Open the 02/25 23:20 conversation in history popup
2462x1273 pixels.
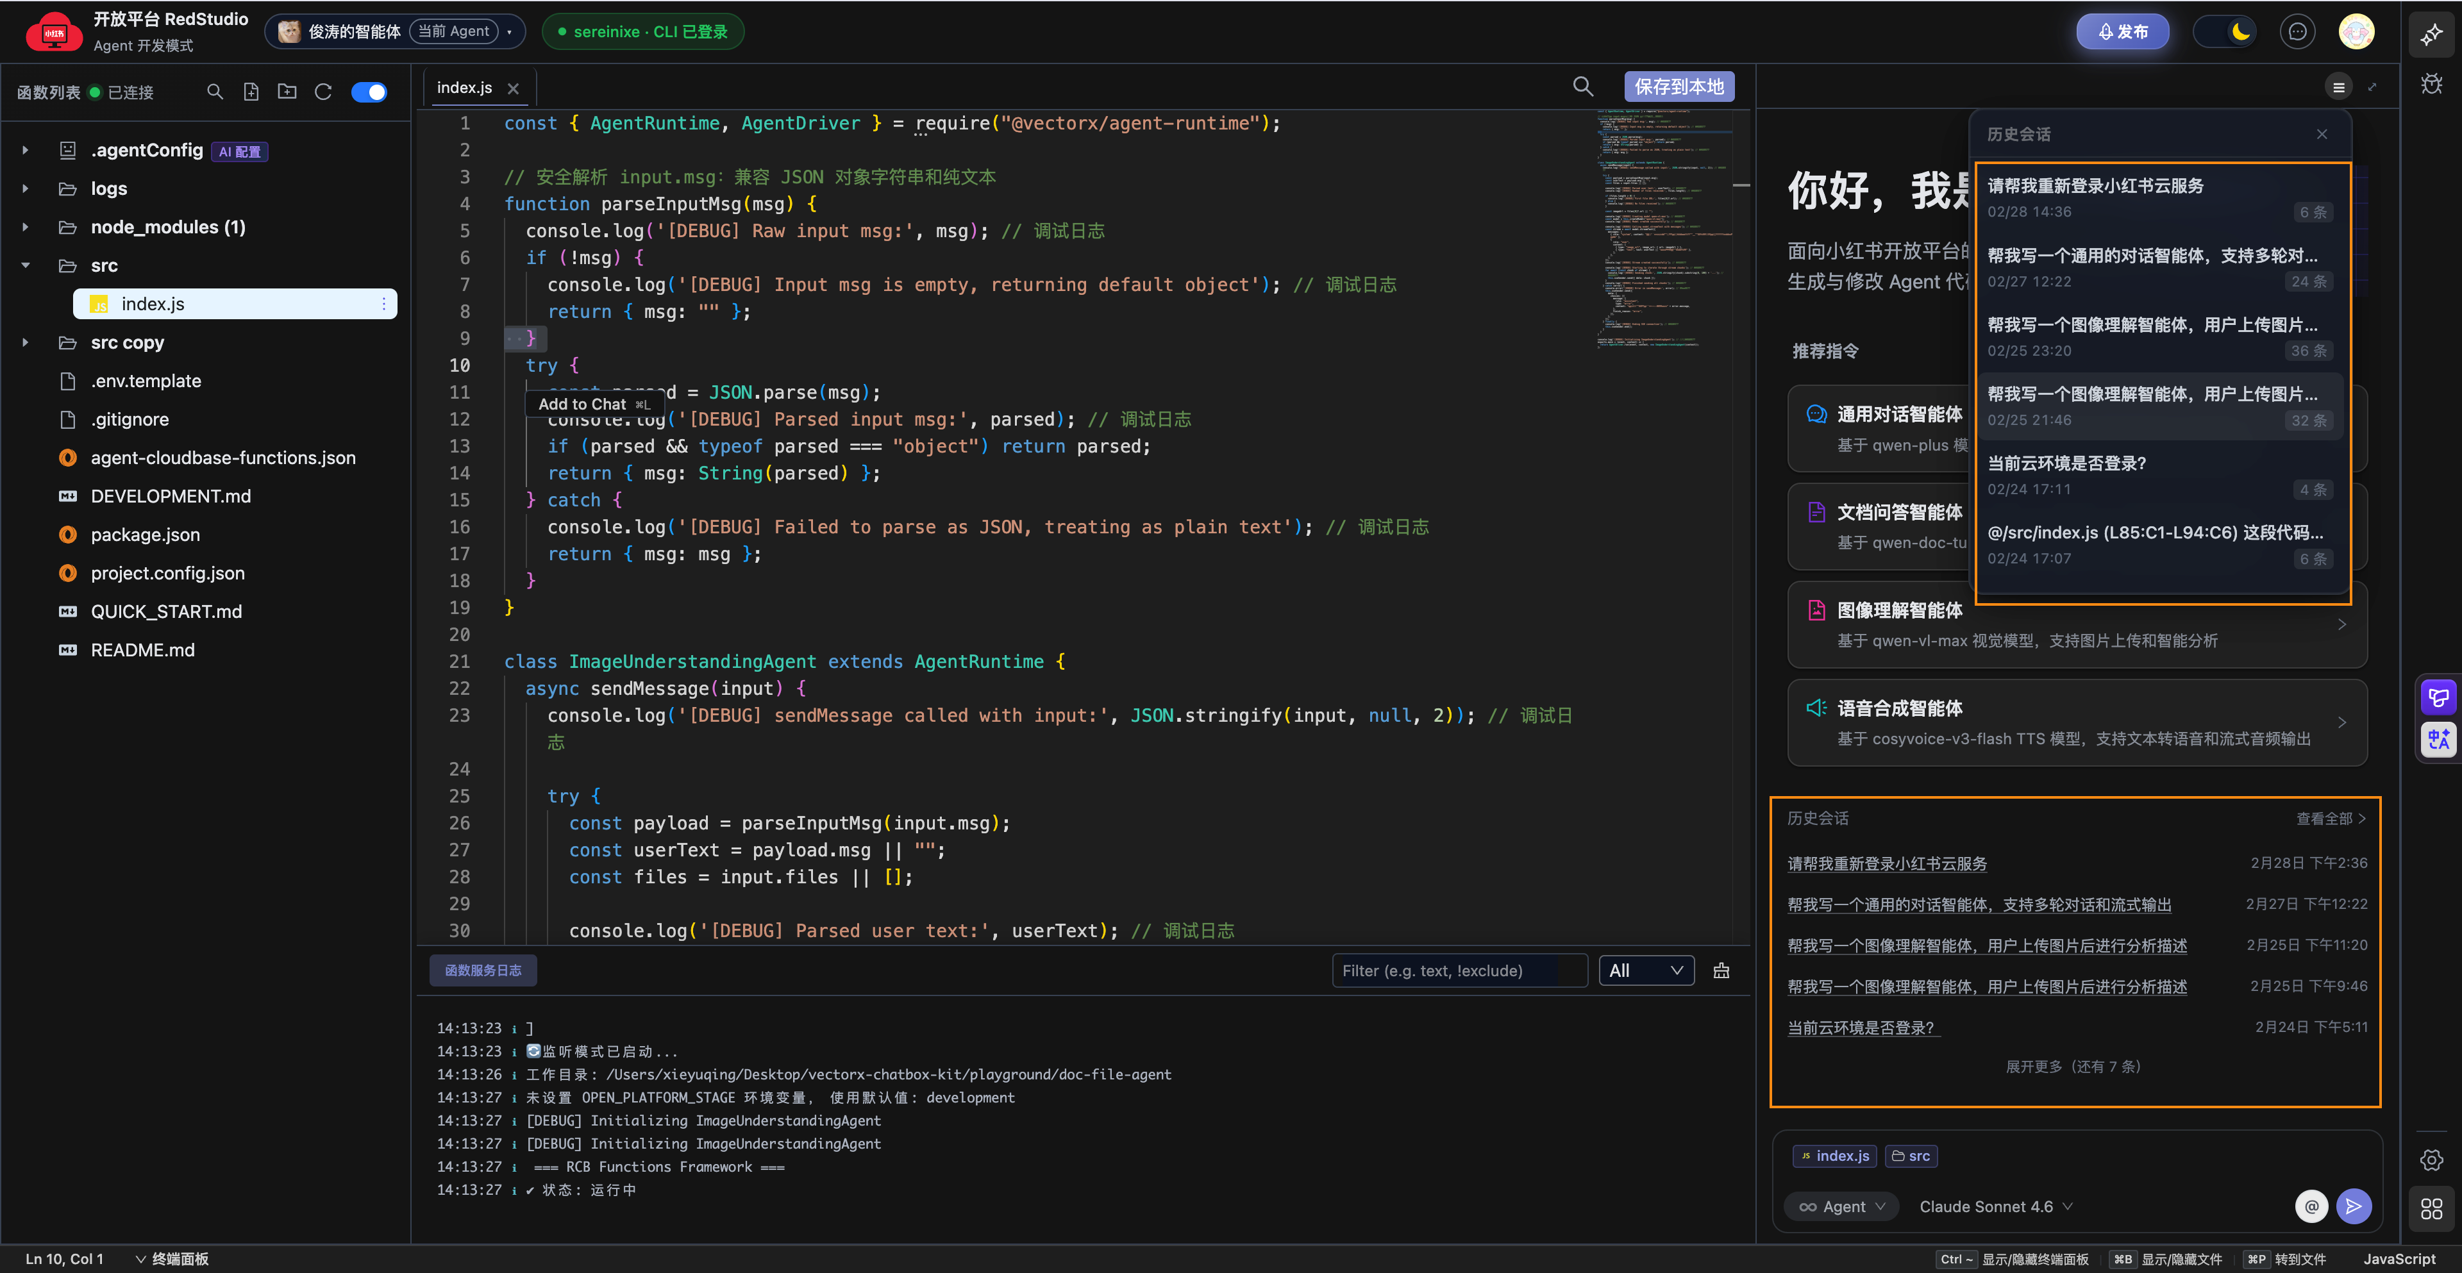2160,337
